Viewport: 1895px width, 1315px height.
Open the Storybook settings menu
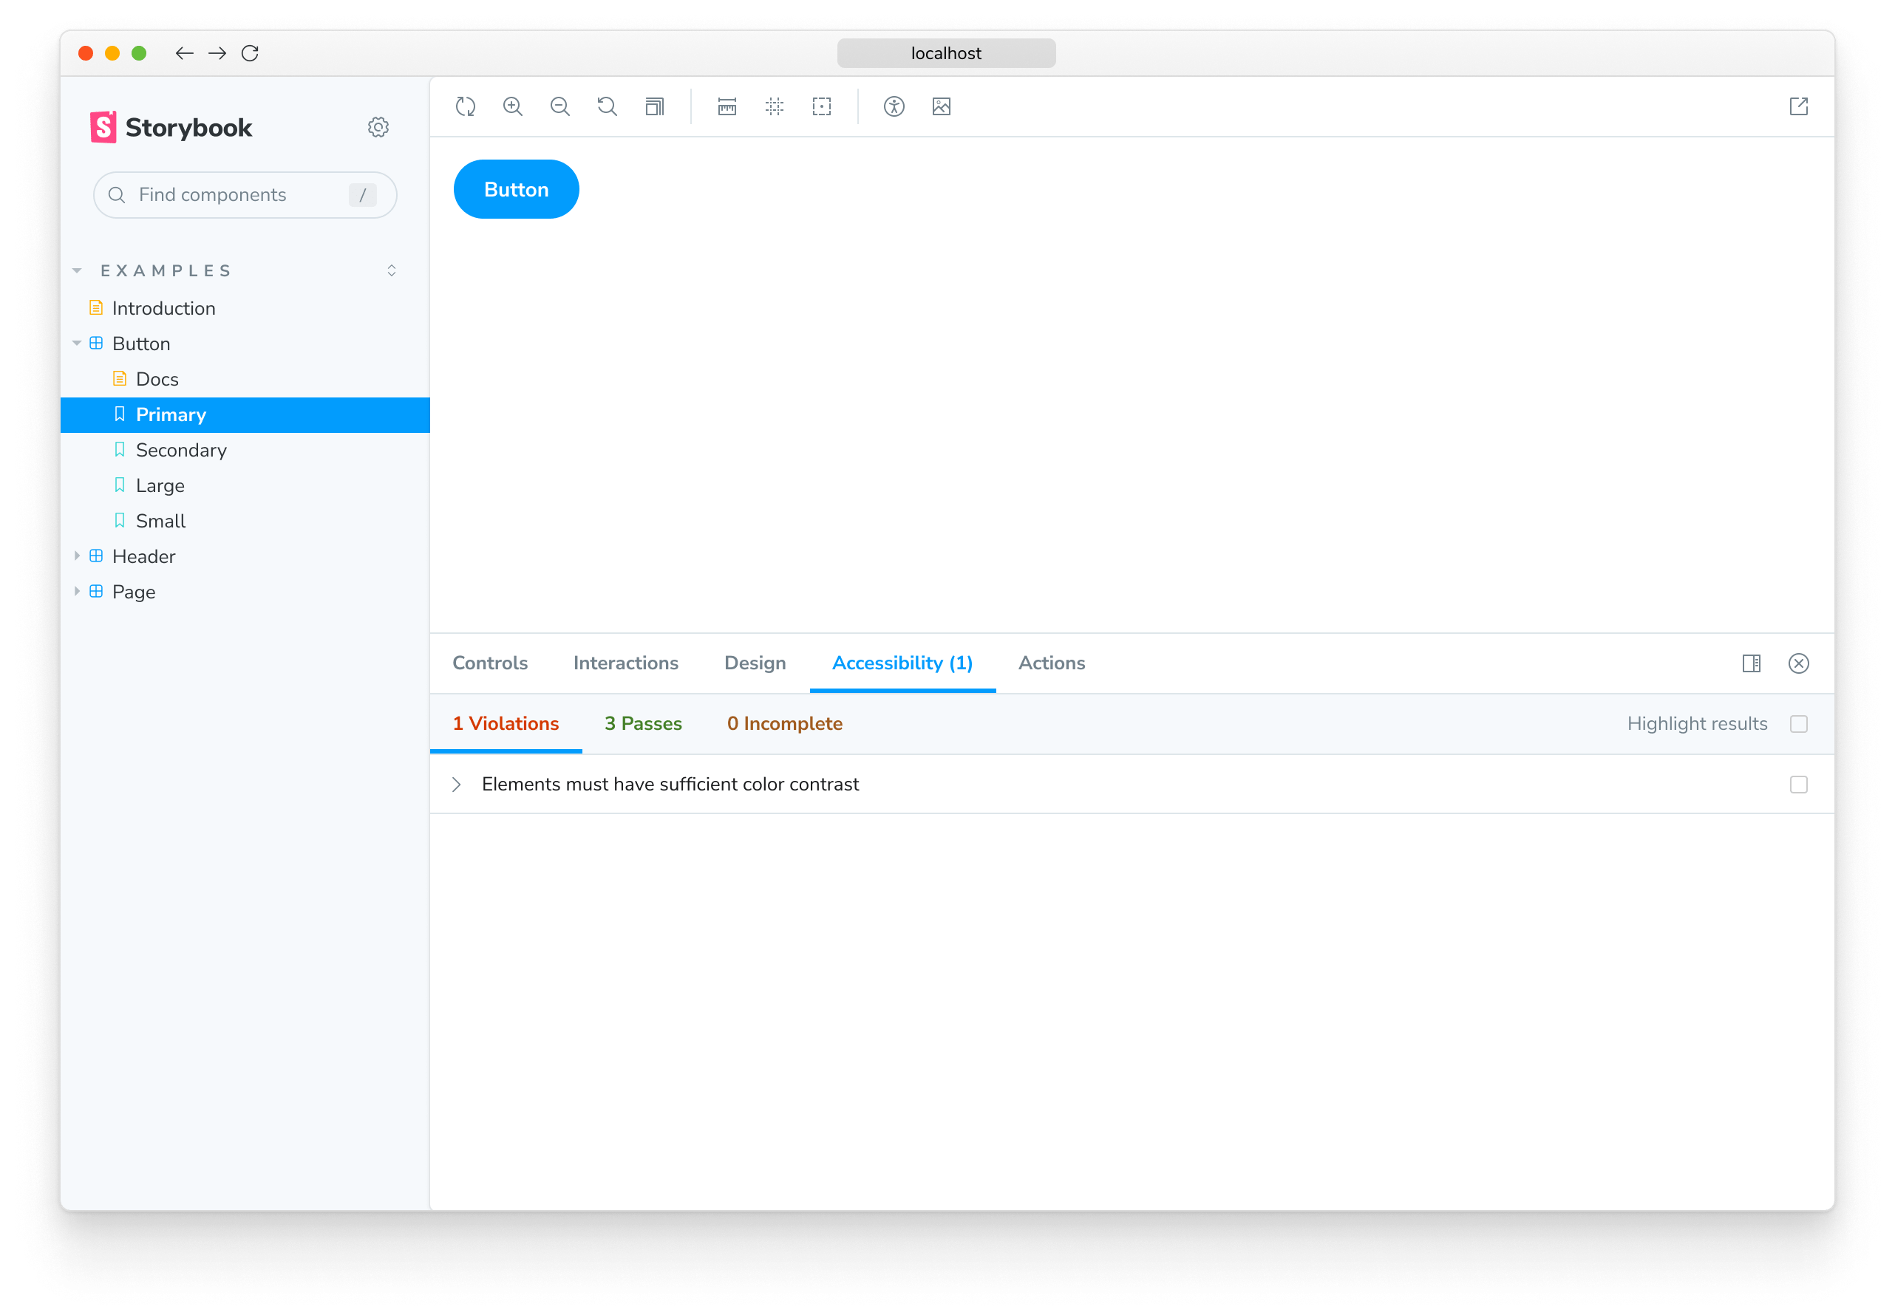(x=378, y=127)
